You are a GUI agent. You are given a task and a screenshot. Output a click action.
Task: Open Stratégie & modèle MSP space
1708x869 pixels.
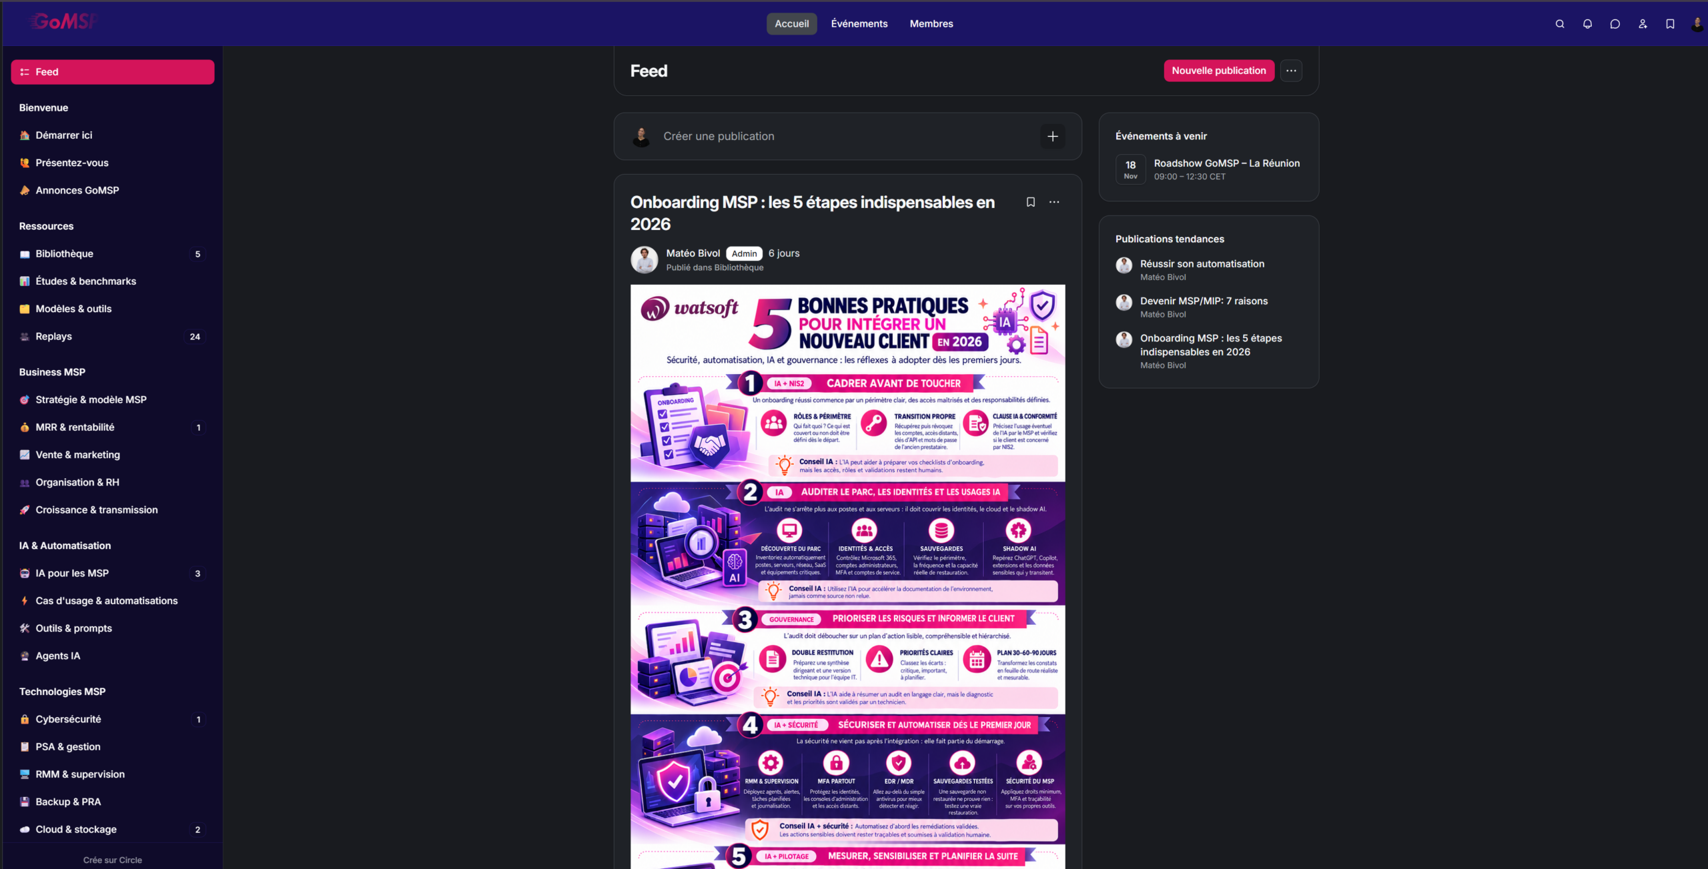pyautogui.click(x=113, y=399)
